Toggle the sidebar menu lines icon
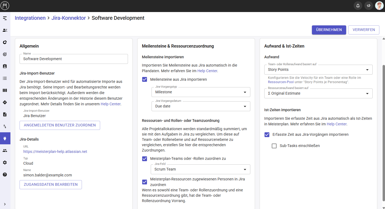 click(x=5, y=18)
